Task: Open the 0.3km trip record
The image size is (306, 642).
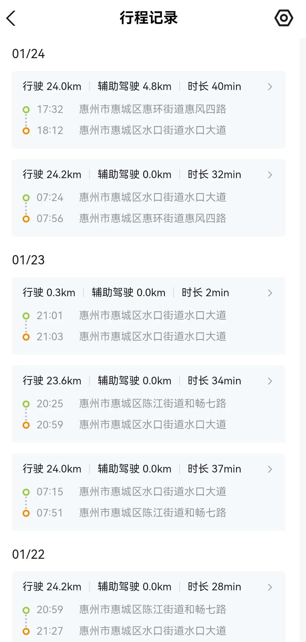Action: point(148,316)
